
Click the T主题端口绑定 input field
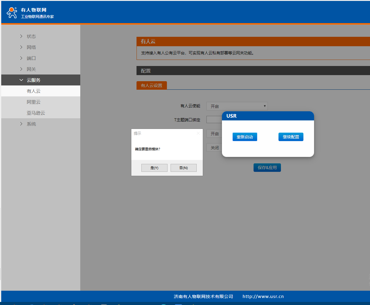tap(214, 120)
